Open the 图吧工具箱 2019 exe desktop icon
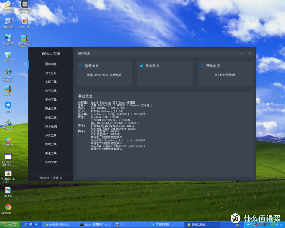 25,7
